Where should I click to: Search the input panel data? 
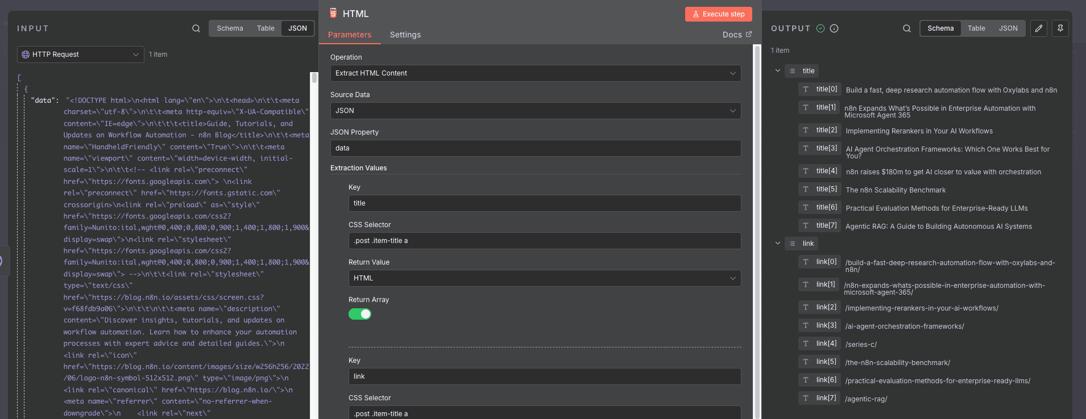[196, 28]
